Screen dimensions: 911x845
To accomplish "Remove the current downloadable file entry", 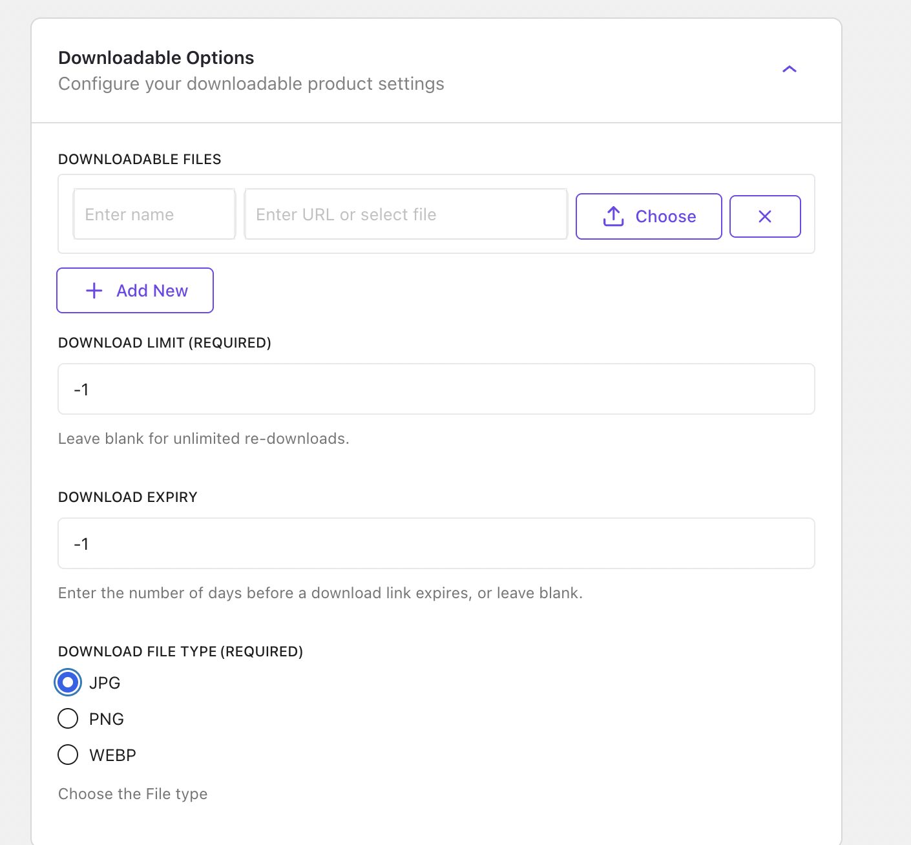I will pos(765,216).
